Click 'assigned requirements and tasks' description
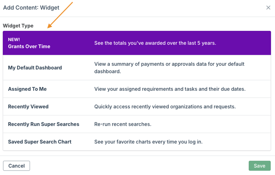Viewport: 275px width, 175px height. click(x=170, y=89)
